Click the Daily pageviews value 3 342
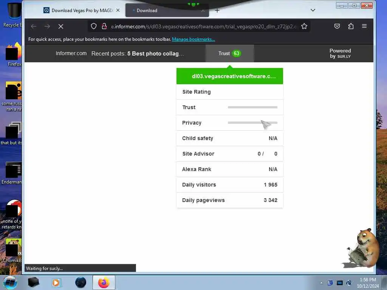 coord(271,200)
